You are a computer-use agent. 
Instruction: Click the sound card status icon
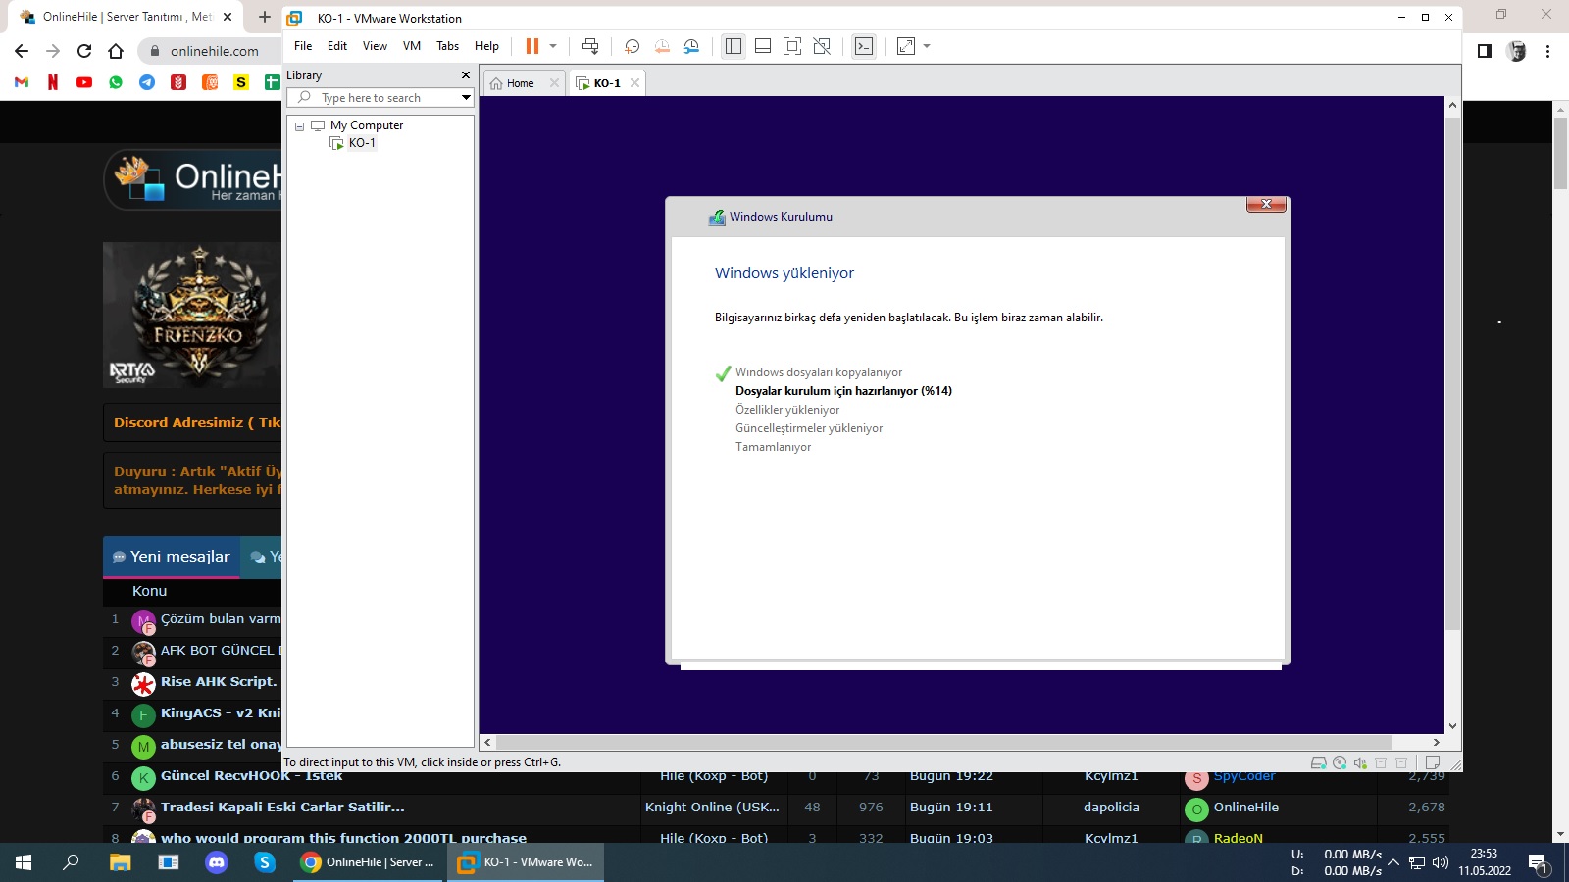click(1360, 762)
